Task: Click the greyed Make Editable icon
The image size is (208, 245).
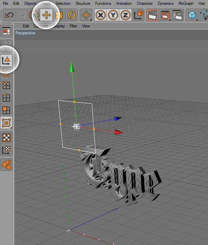Action: pos(6,46)
